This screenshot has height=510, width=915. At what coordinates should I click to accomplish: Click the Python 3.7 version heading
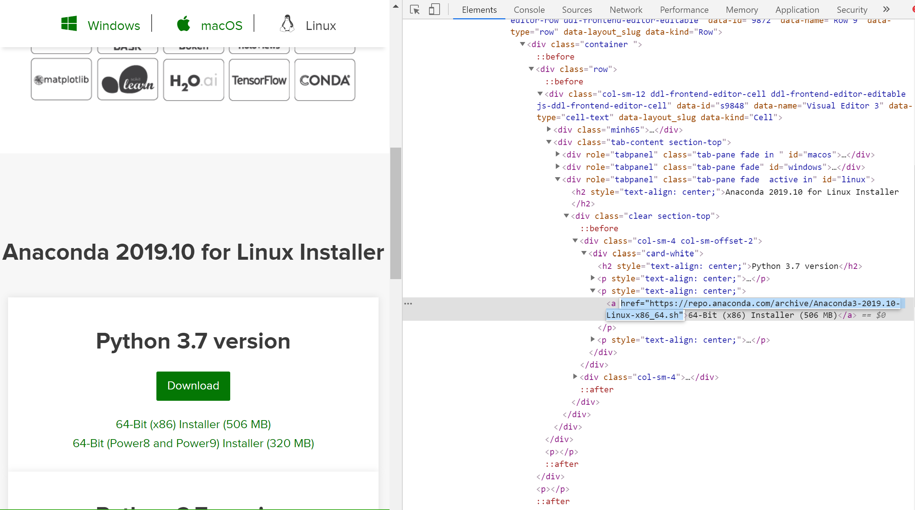(x=193, y=341)
